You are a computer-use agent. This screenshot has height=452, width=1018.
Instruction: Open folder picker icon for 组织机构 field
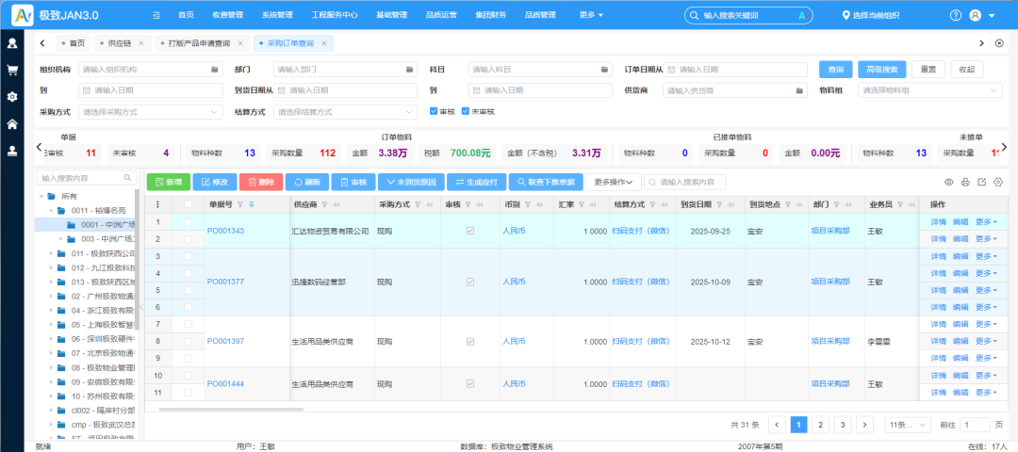(x=215, y=70)
